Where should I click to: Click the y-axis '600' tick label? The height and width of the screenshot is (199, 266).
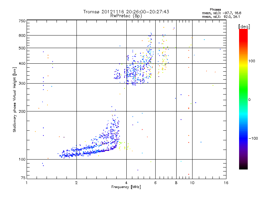[22, 35]
